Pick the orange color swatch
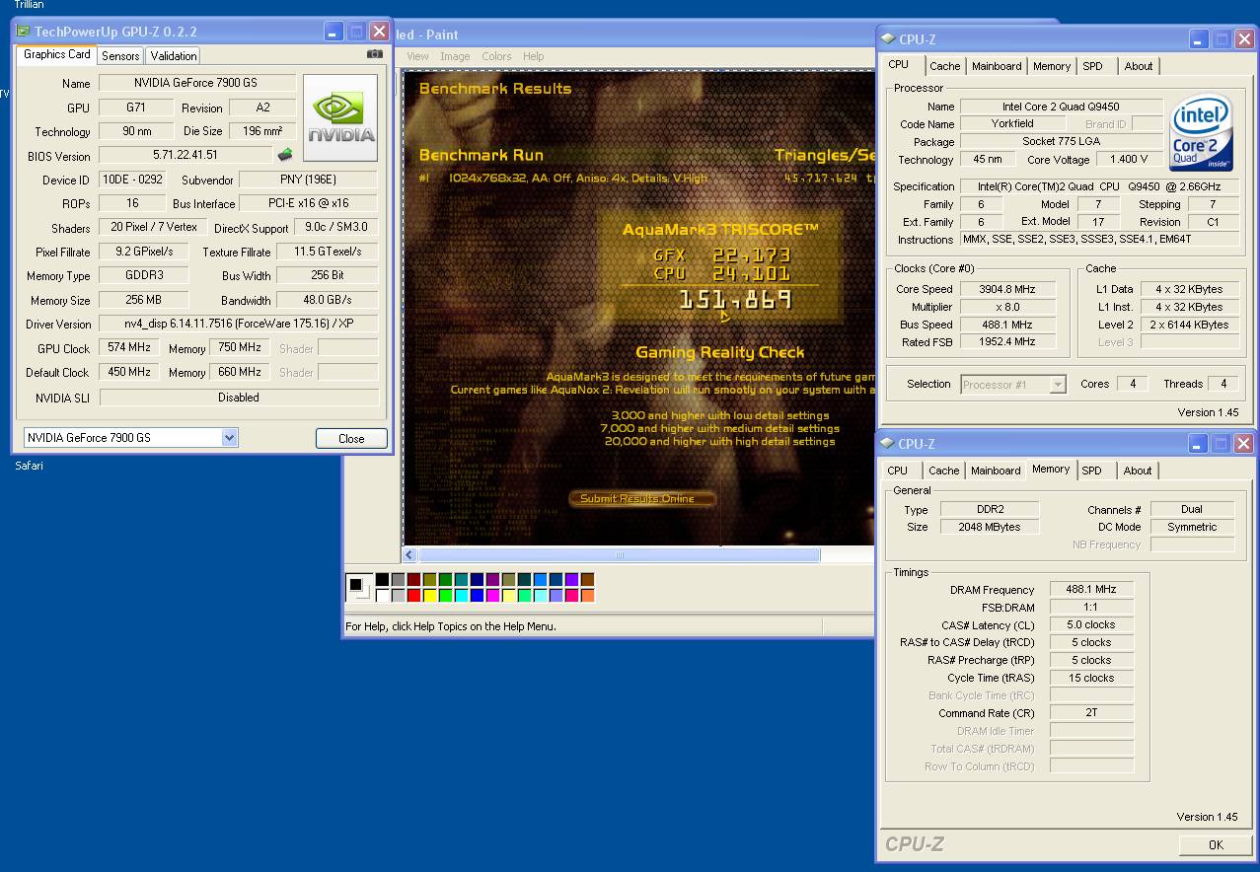This screenshot has width=1260, height=872. (x=588, y=595)
